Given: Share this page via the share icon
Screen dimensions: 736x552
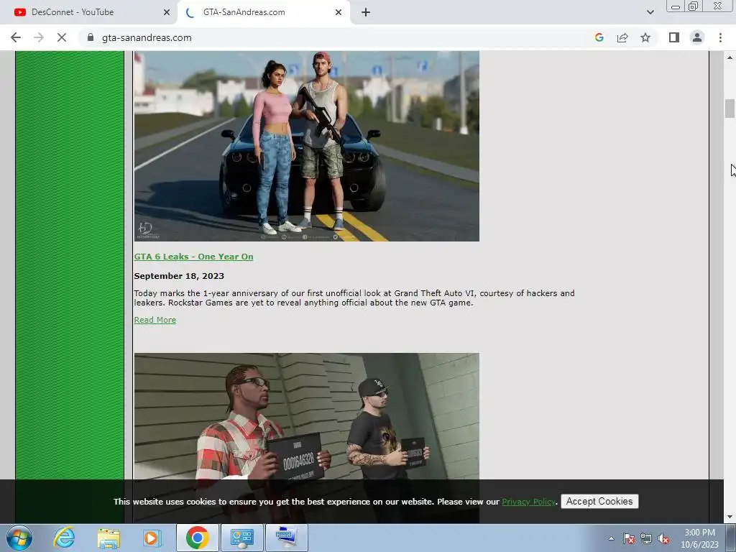Looking at the screenshot, I should pos(622,37).
